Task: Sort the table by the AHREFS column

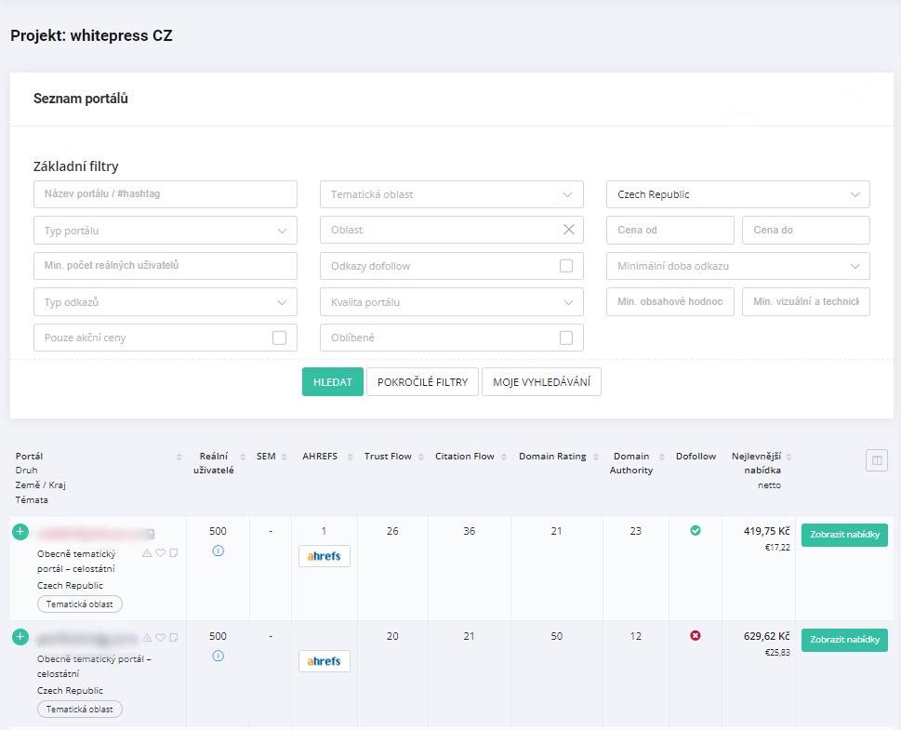Action: point(350,457)
